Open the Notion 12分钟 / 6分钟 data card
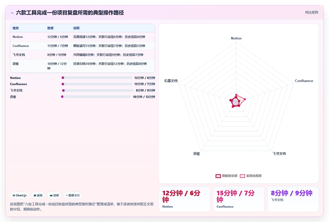 184,199
